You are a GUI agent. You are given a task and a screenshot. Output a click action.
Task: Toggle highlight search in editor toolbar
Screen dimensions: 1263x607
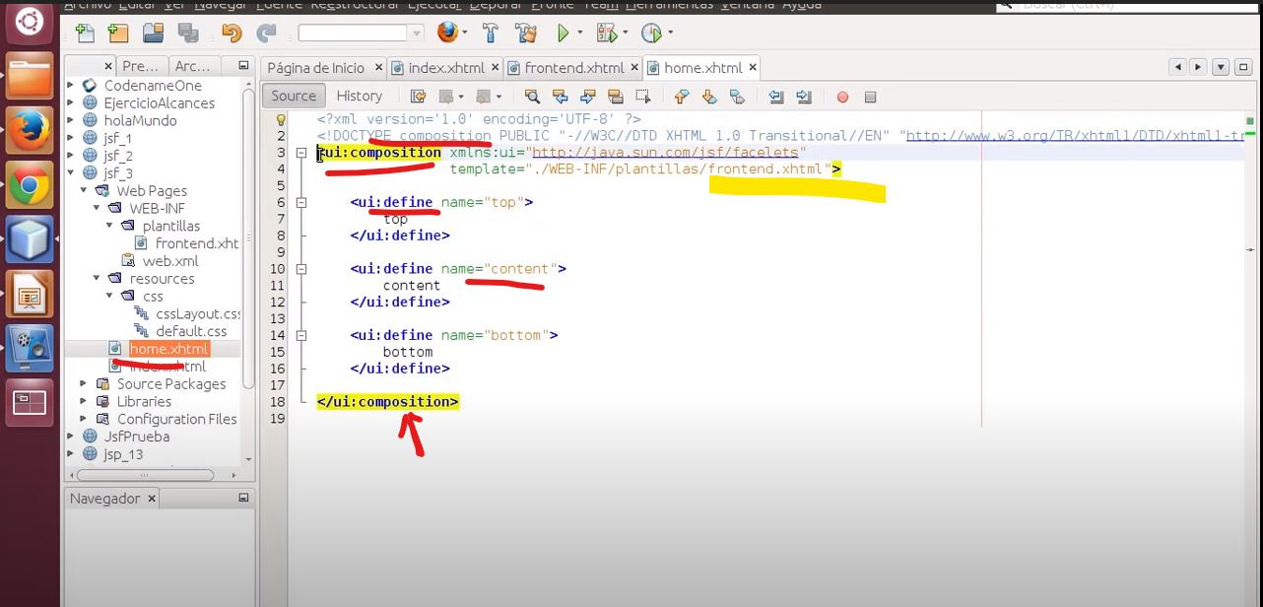point(616,97)
